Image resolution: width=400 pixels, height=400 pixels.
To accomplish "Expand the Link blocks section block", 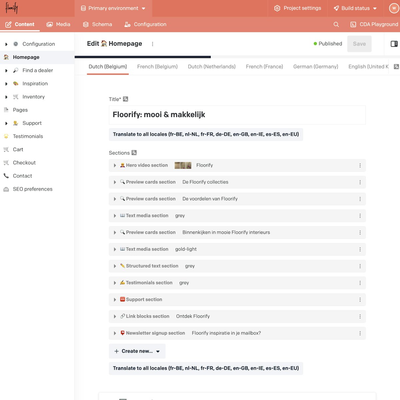I will pyautogui.click(x=115, y=316).
